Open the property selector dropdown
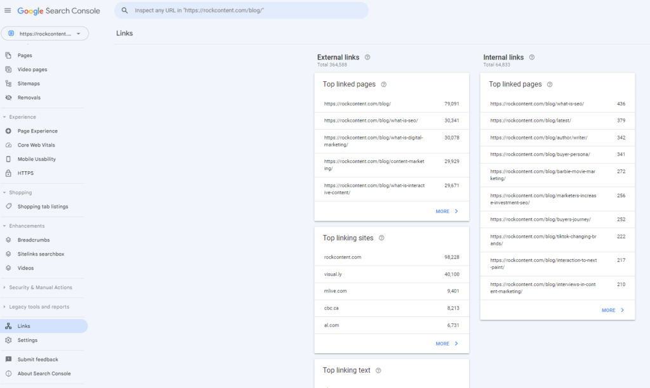This screenshot has height=388, width=650. click(44, 32)
